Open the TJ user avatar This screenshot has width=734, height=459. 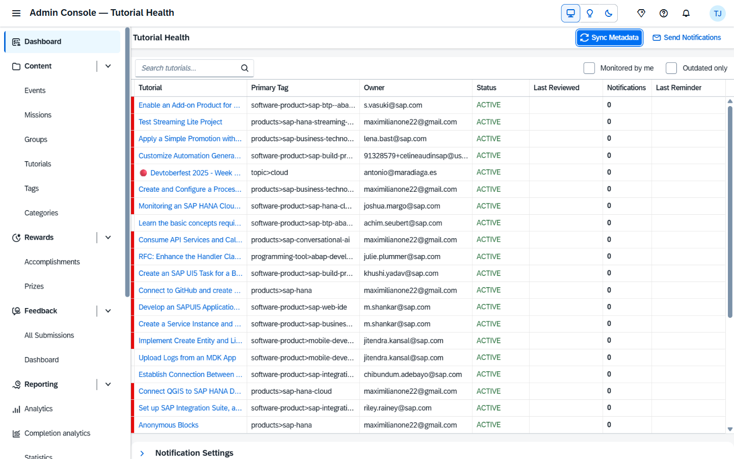(718, 13)
